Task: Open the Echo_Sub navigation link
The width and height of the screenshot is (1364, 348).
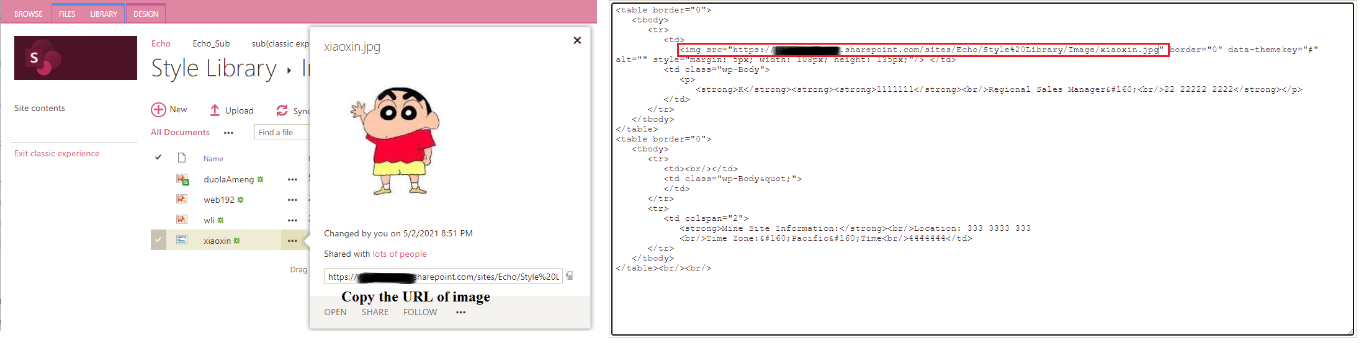Action: [211, 43]
